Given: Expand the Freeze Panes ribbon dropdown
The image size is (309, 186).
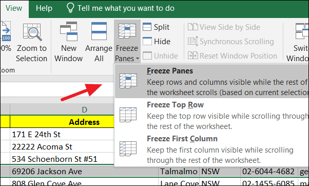Looking at the screenshot, I should coord(127,42).
